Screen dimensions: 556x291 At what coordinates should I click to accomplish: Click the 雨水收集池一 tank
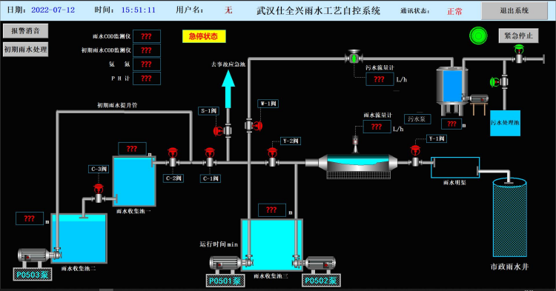click(x=134, y=181)
